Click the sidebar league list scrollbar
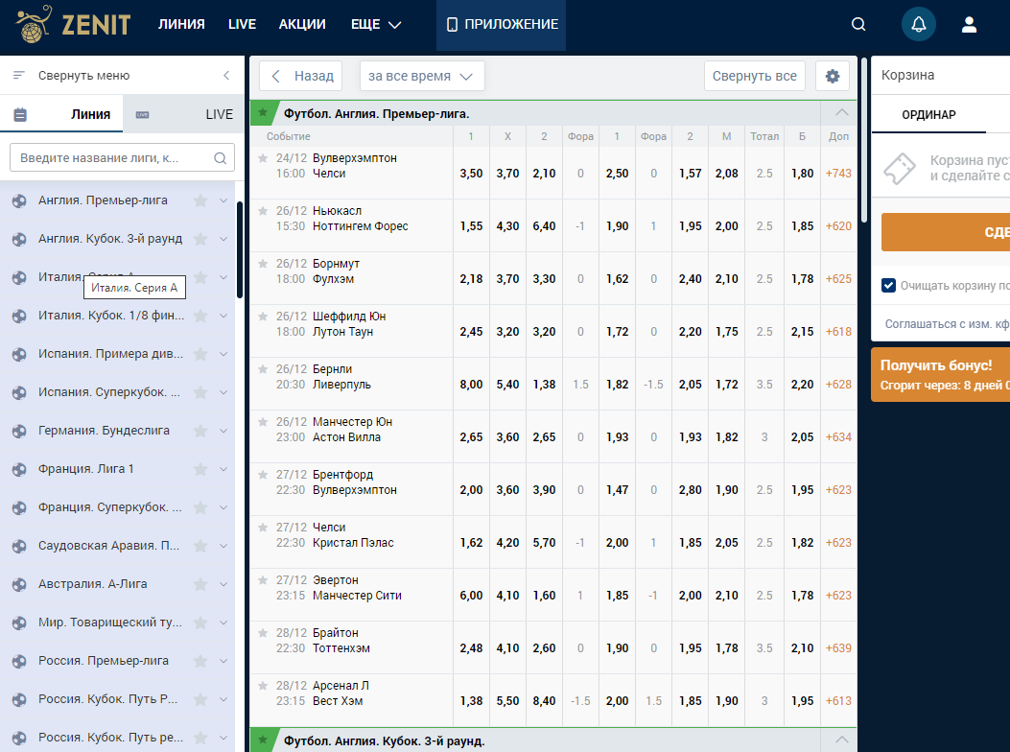 pos(240,250)
